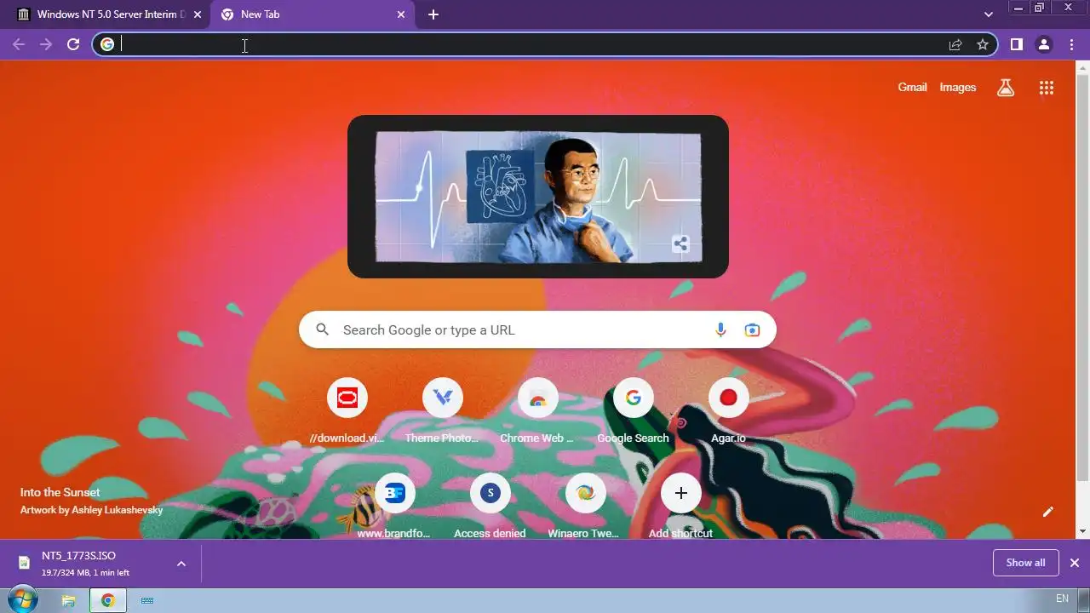Open the Google apps grid

1047,87
